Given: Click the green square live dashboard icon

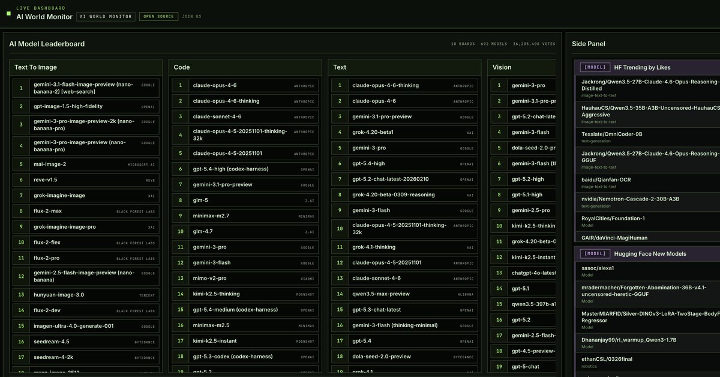Looking at the screenshot, I should click(8, 13).
